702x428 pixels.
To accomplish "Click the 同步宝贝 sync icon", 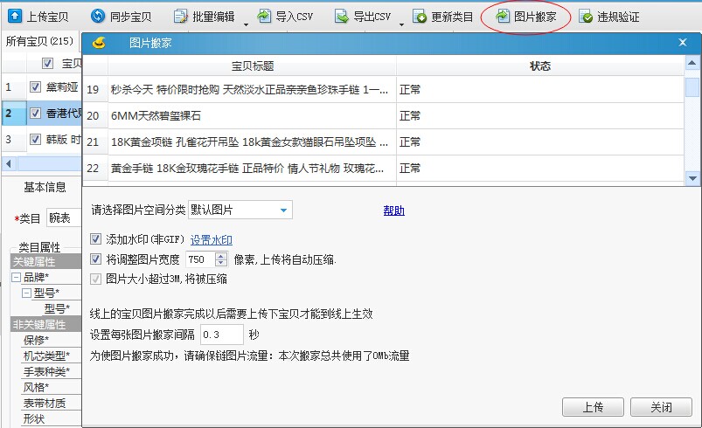I will coord(99,16).
